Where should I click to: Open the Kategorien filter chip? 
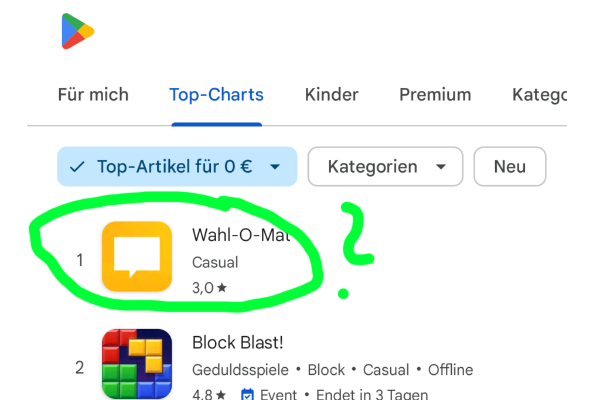386,166
